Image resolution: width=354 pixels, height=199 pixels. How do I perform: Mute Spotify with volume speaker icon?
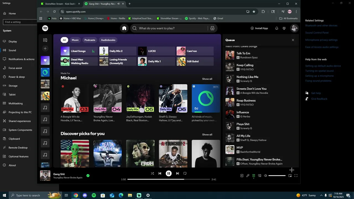pyautogui.click(x=265, y=176)
